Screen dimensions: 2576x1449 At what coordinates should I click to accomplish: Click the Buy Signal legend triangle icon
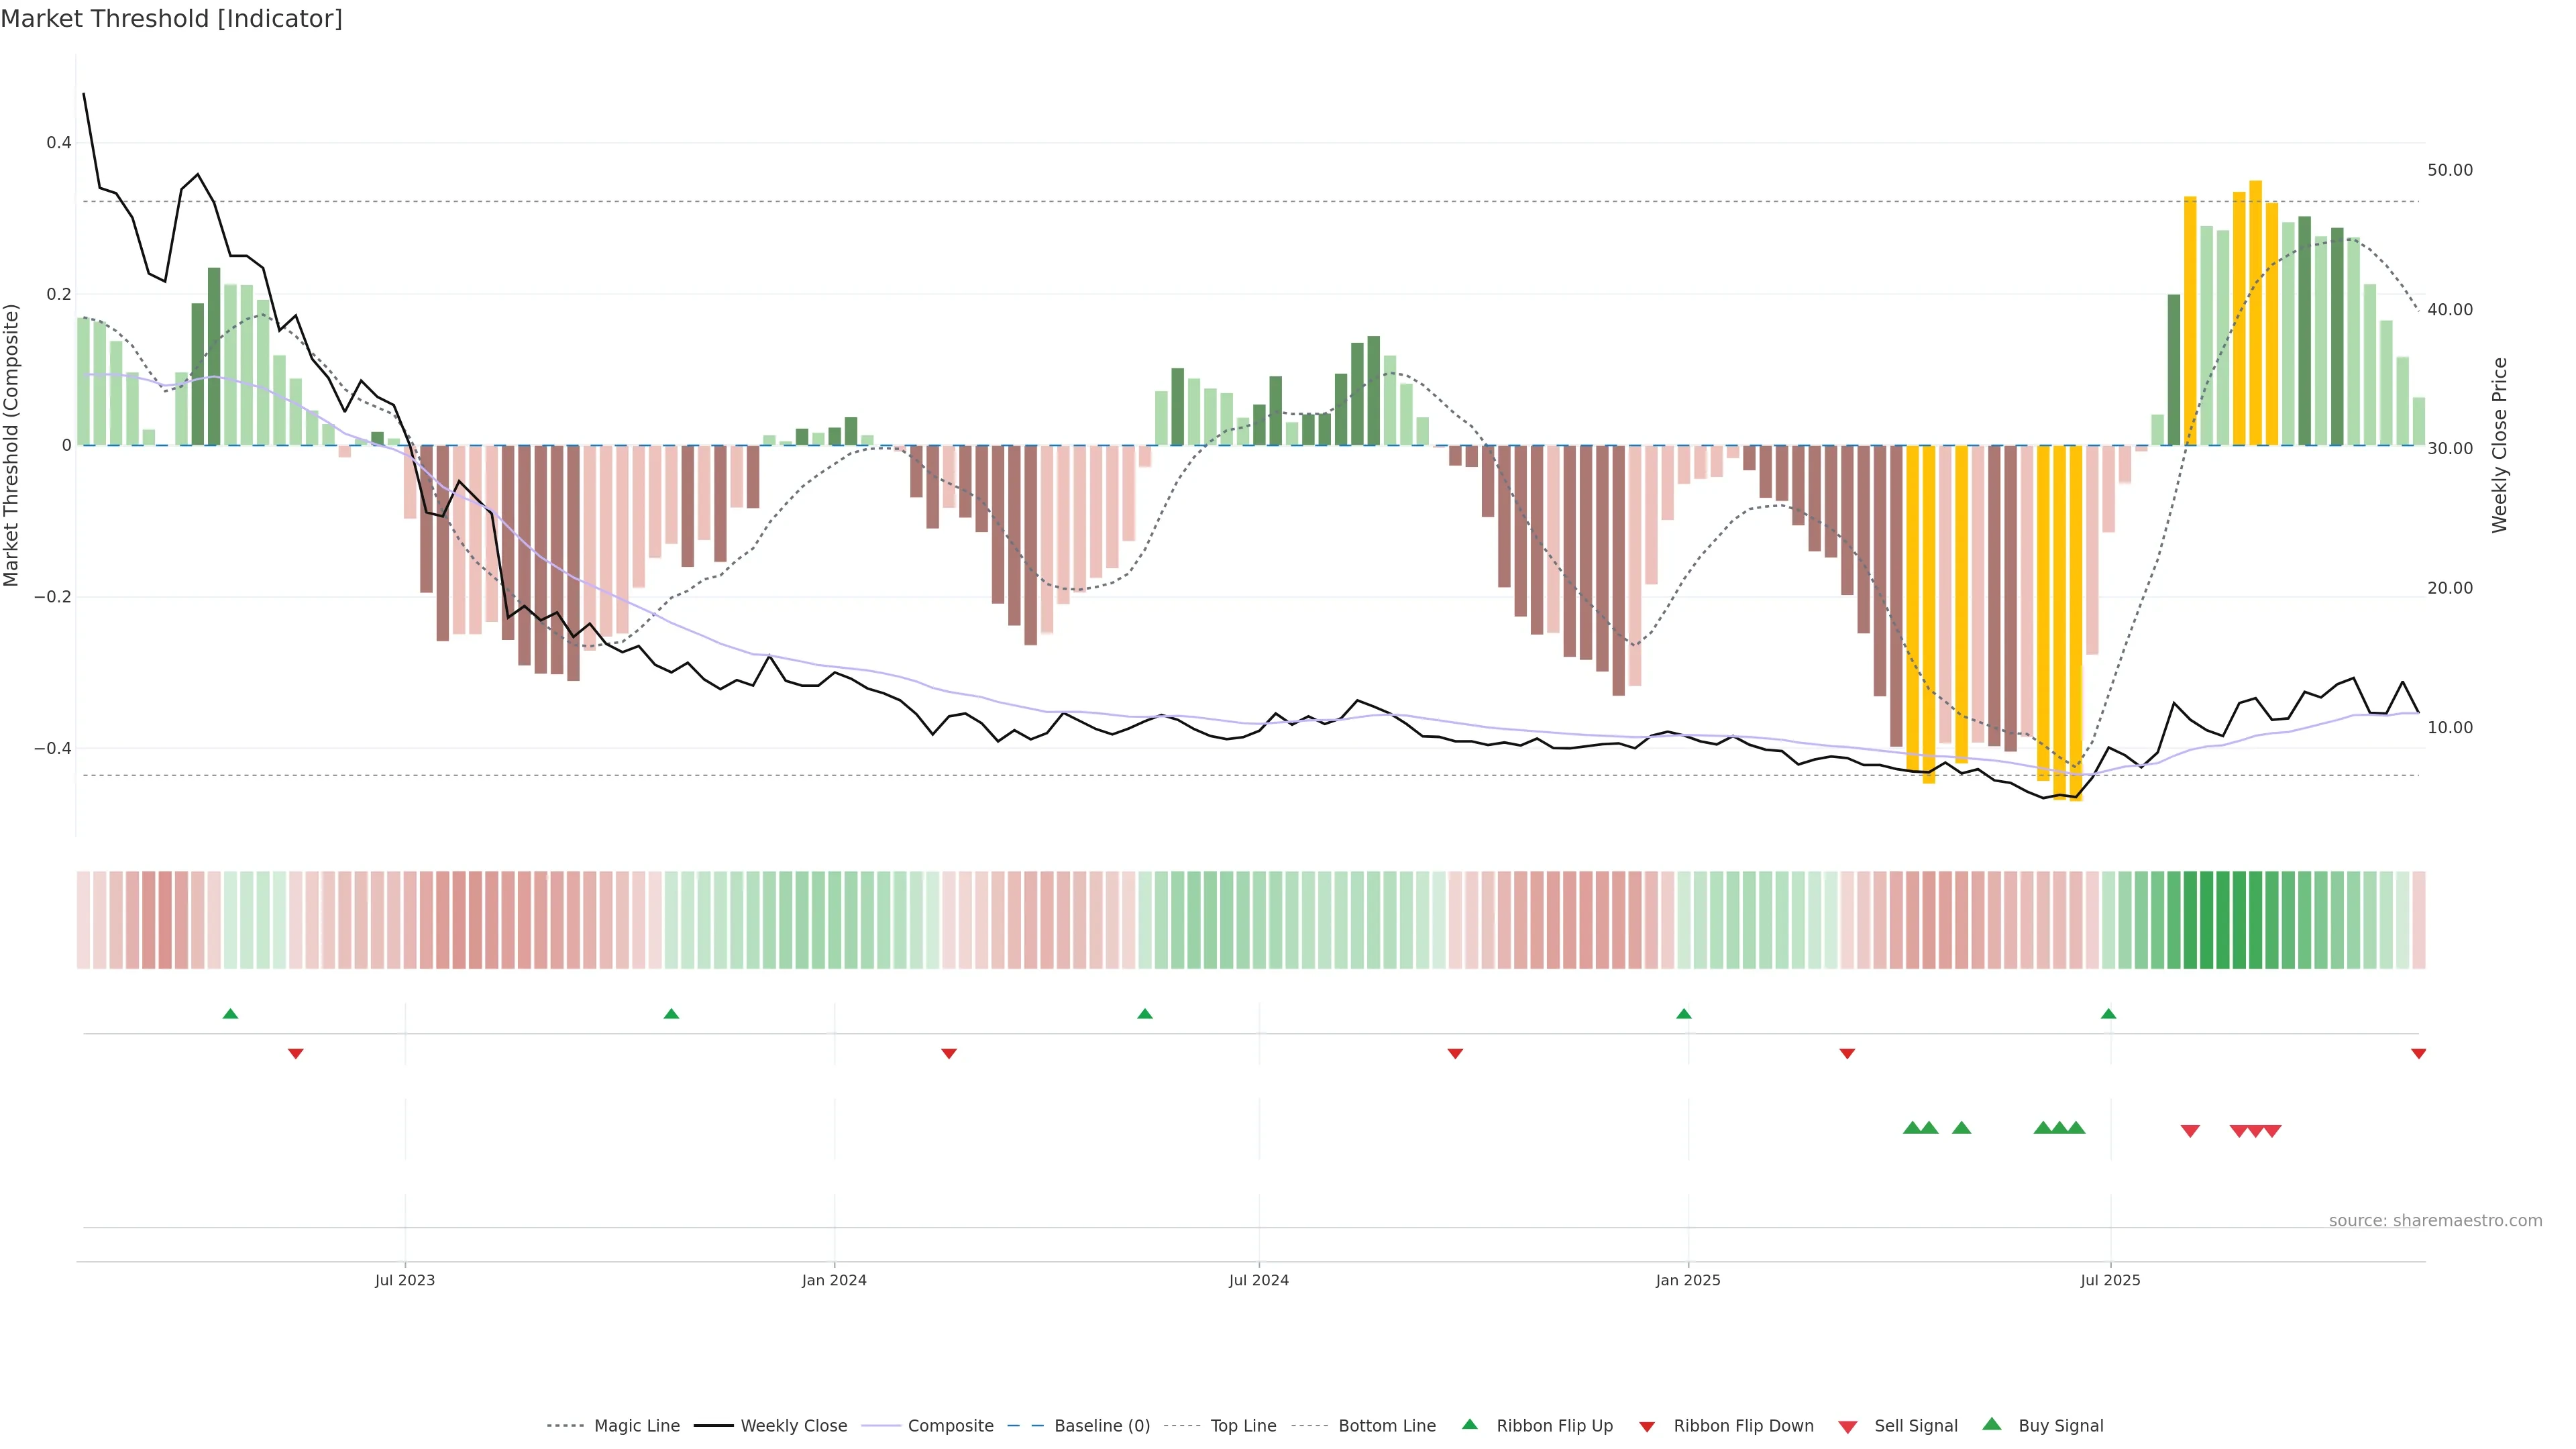tap(1992, 1424)
